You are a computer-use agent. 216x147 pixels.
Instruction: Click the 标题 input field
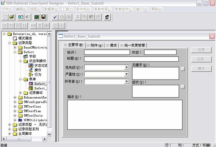pos(131,59)
